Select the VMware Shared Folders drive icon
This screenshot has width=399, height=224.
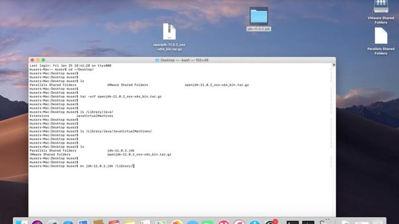(x=381, y=6)
